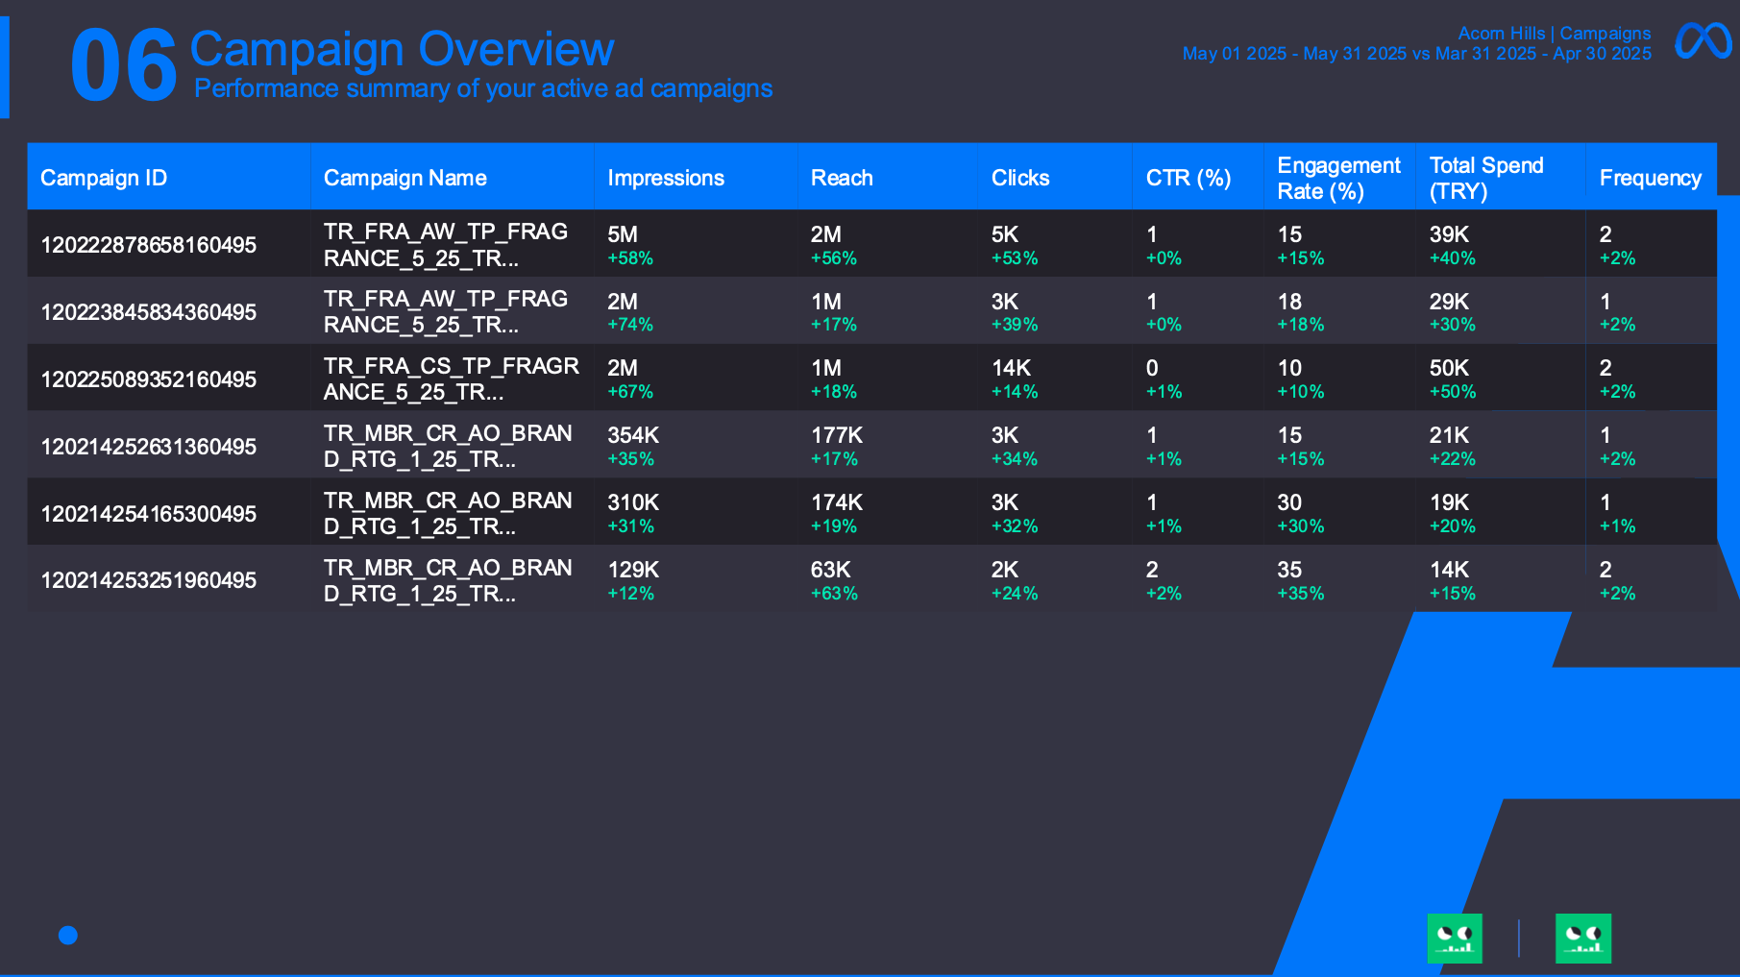Screen dimensions: 1740x977
Task: Select the CTR (%) column header
Action: pyautogui.click(x=1198, y=178)
